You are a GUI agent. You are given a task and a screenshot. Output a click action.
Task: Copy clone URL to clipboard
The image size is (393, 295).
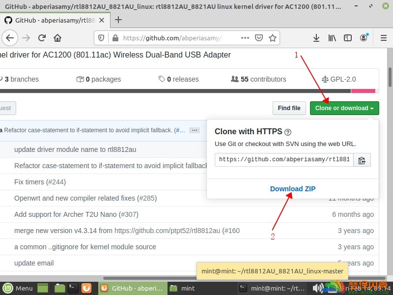(362, 160)
